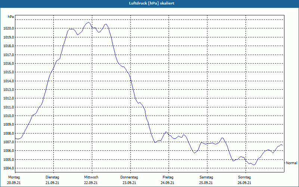The width and height of the screenshot is (299, 187).
Task: Click the 'Montag' day label
Action: (x=14, y=177)
